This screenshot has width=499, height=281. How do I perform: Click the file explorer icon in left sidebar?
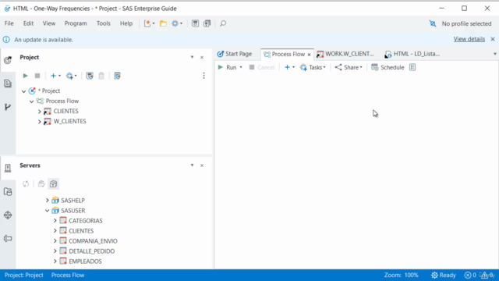8,191
